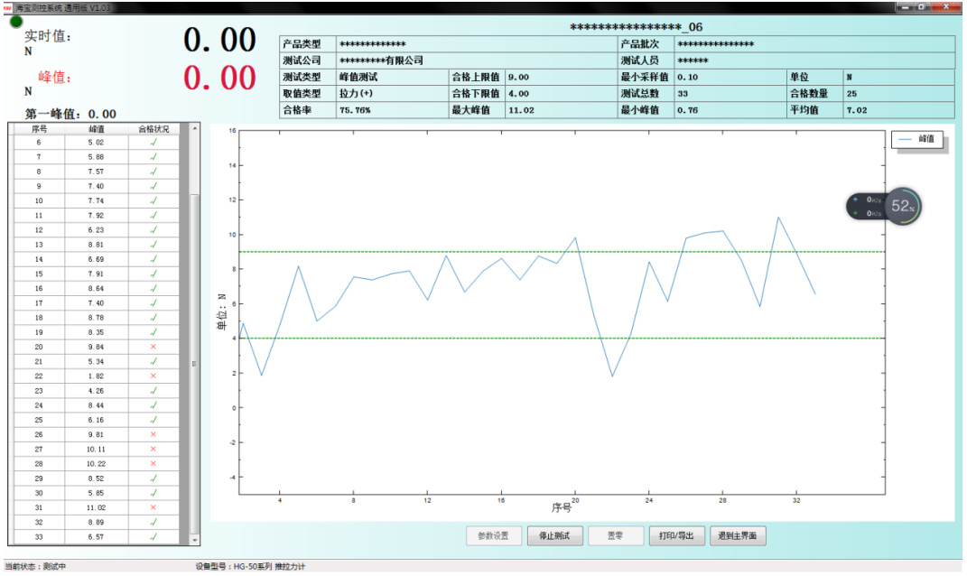Click scroll down arrow of results table

(x=195, y=540)
